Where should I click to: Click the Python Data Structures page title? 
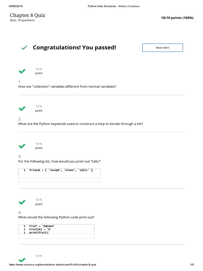tap(113, 6)
